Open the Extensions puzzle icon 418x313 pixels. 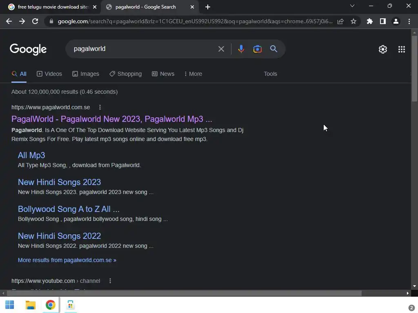click(370, 21)
